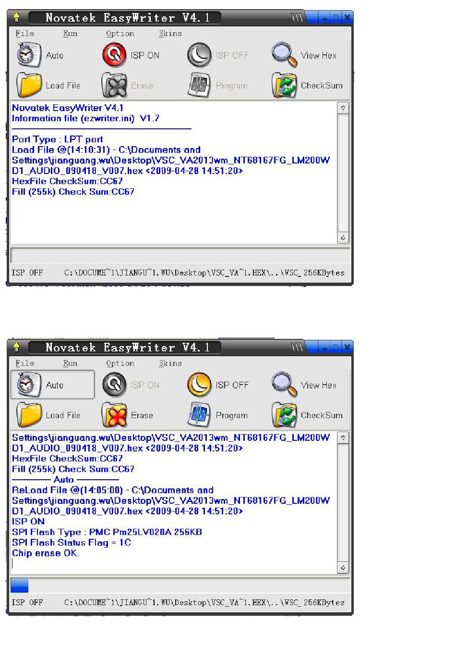
Task: Click 'Chip erase OK.' log line
Action: click(x=46, y=553)
